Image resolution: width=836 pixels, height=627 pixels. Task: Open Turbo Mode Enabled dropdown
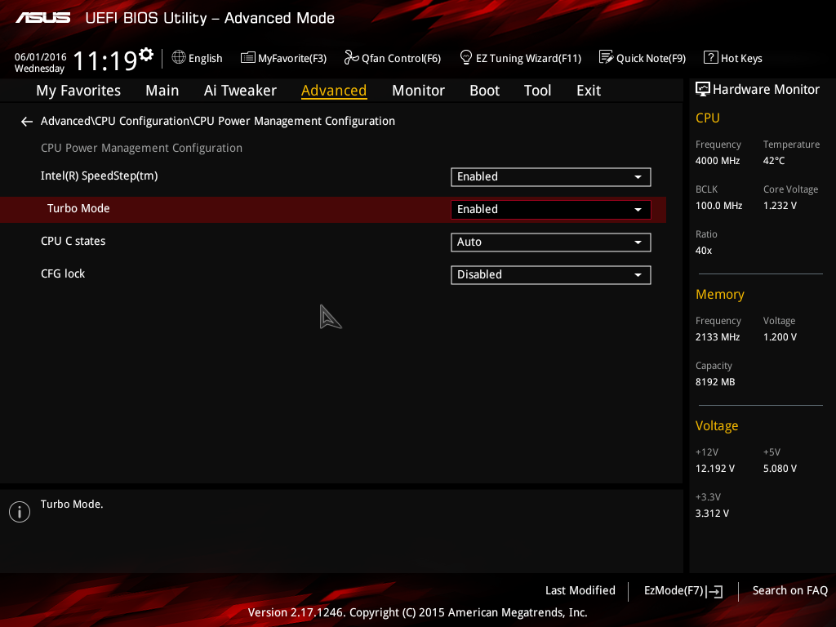(x=551, y=210)
